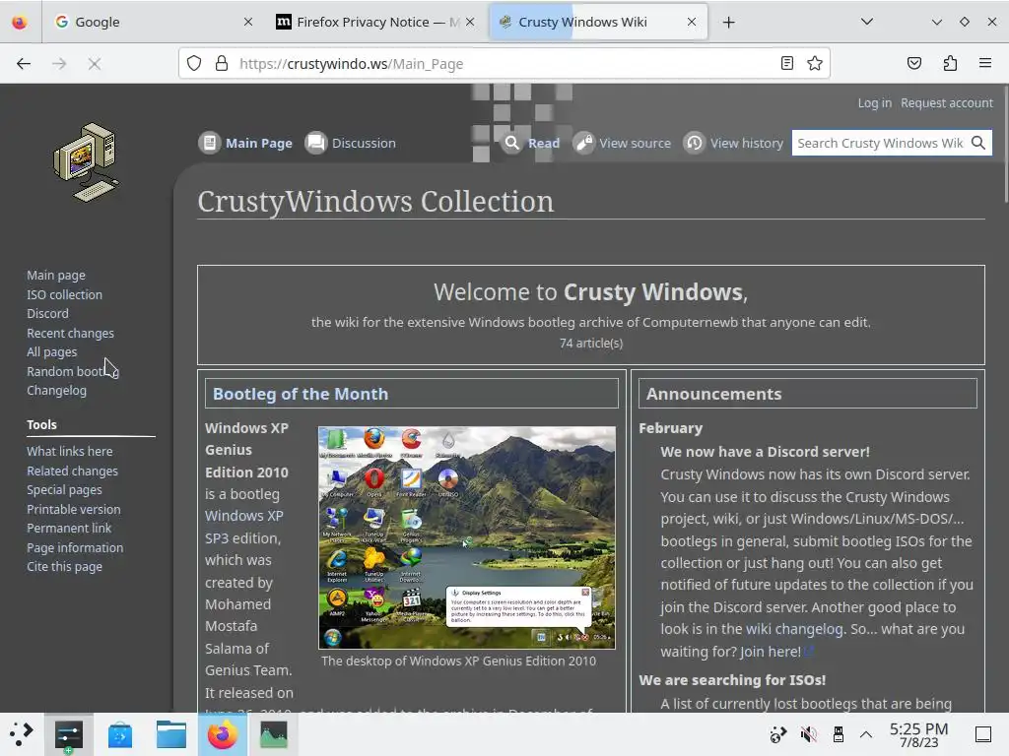Open the Changelog sidebar link
The width and height of the screenshot is (1009, 756).
click(56, 390)
